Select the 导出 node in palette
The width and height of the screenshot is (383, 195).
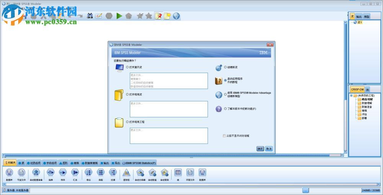point(88,174)
